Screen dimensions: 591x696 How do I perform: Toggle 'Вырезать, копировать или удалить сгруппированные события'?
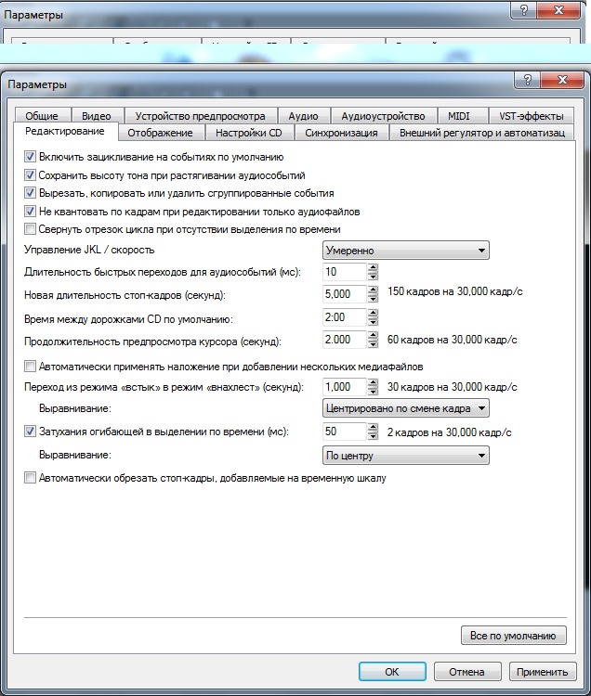point(30,193)
